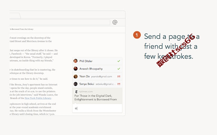Click Aneesh Bhoopathy's avatar
The image size is (217, 135).
pos(75,69)
